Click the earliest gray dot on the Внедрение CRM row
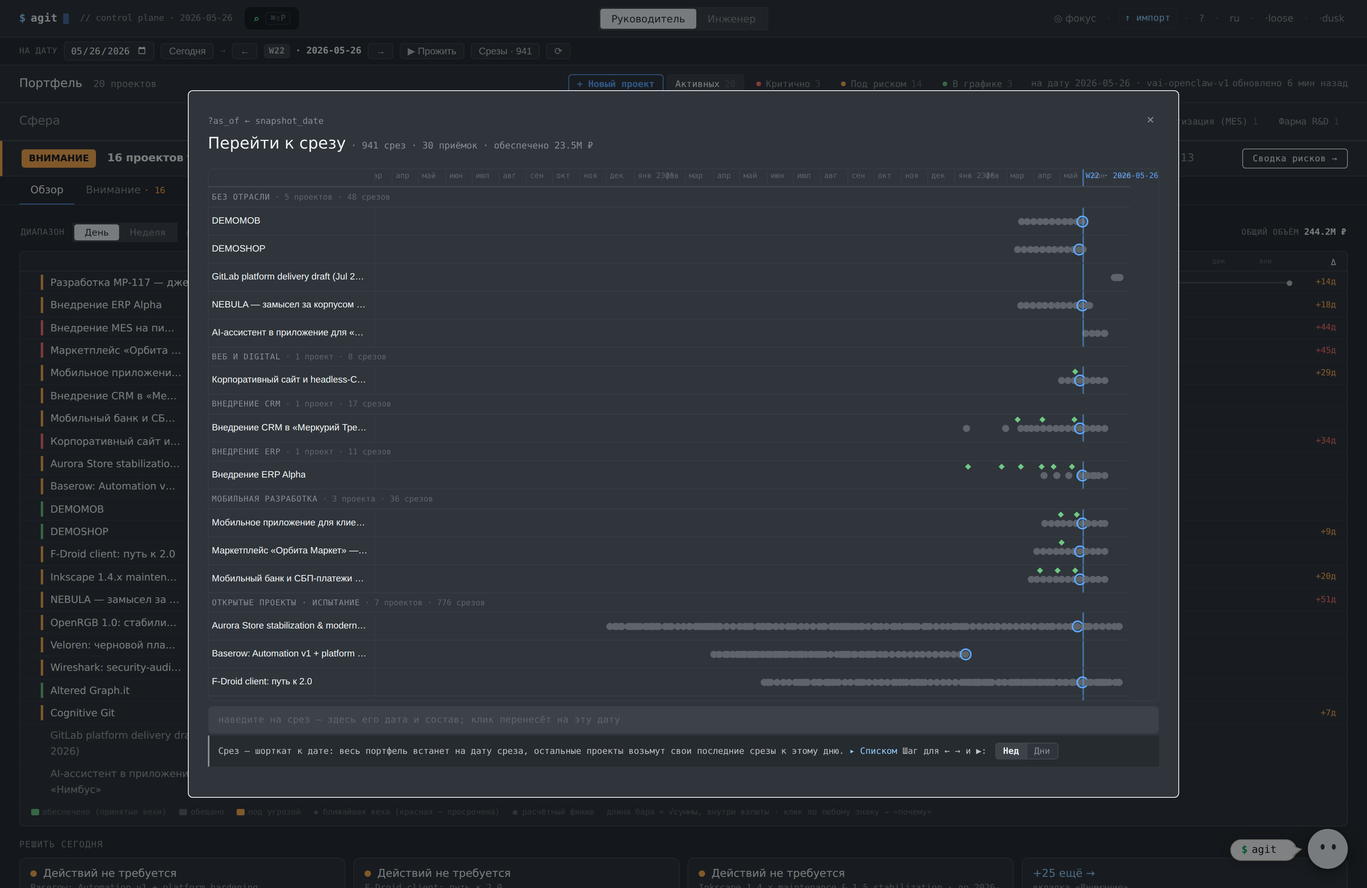Image resolution: width=1367 pixels, height=888 pixels. (966, 428)
